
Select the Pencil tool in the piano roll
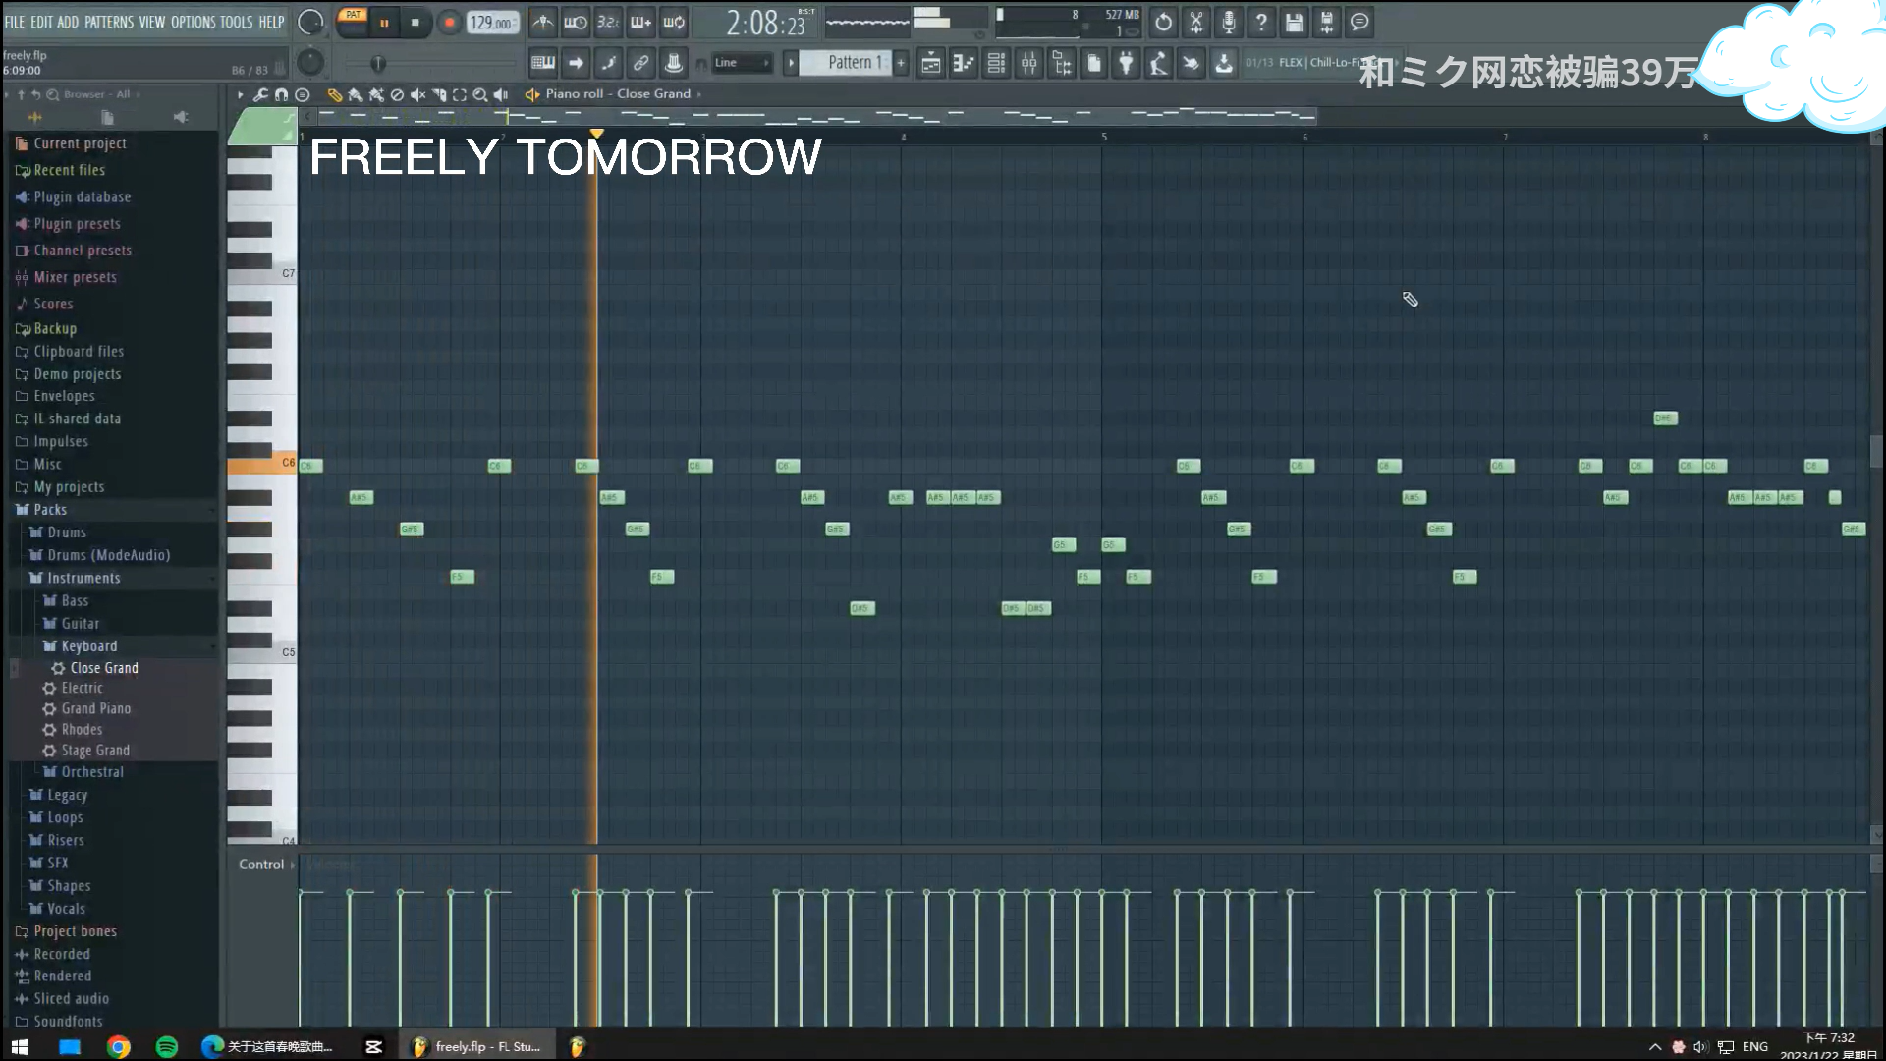tap(334, 95)
